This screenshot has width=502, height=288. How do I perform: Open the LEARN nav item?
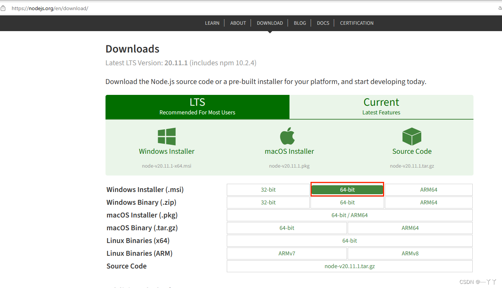tap(212, 23)
